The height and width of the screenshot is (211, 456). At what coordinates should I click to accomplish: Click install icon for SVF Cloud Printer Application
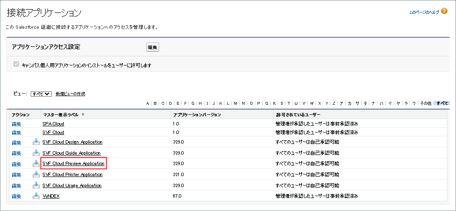(36, 174)
